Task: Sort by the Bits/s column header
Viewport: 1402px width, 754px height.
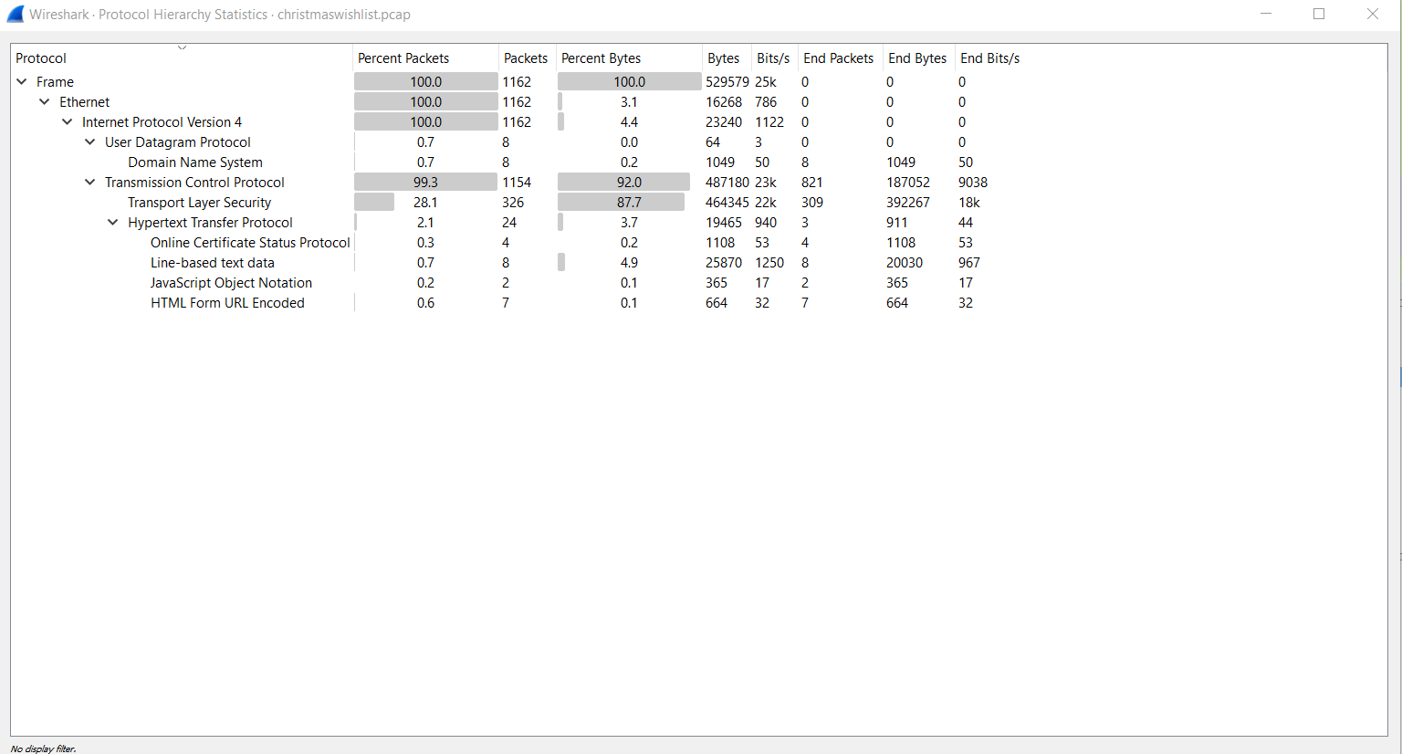Action: click(x=774, y=58)
